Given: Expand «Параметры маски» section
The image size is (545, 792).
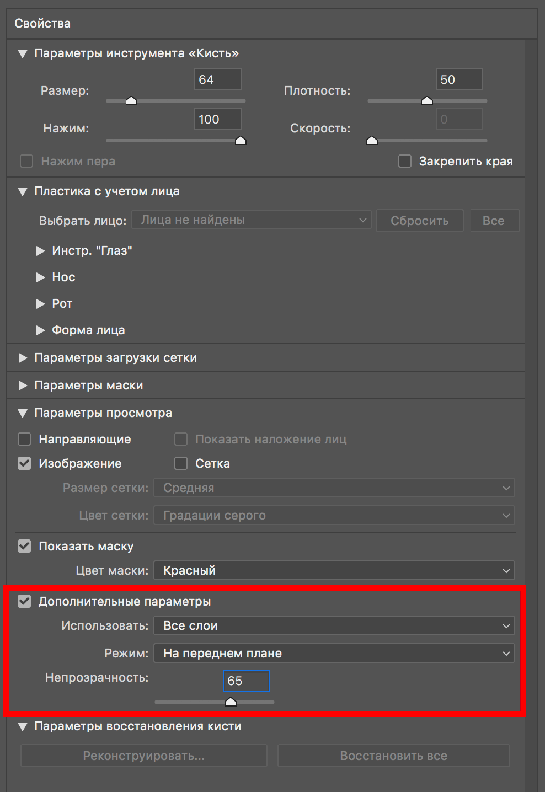Looking at the screenshot, I should (23, 386).
